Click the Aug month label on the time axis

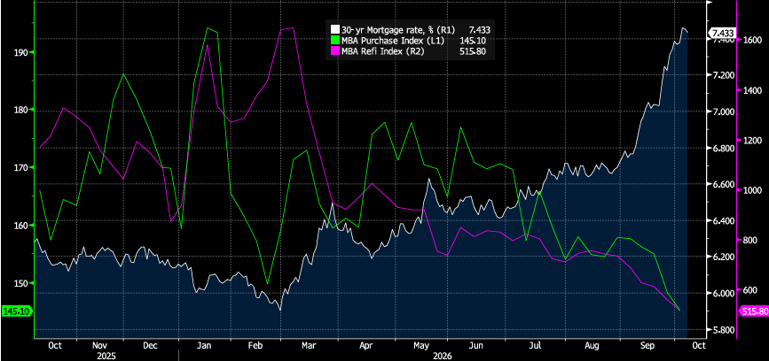coord(592,346)
